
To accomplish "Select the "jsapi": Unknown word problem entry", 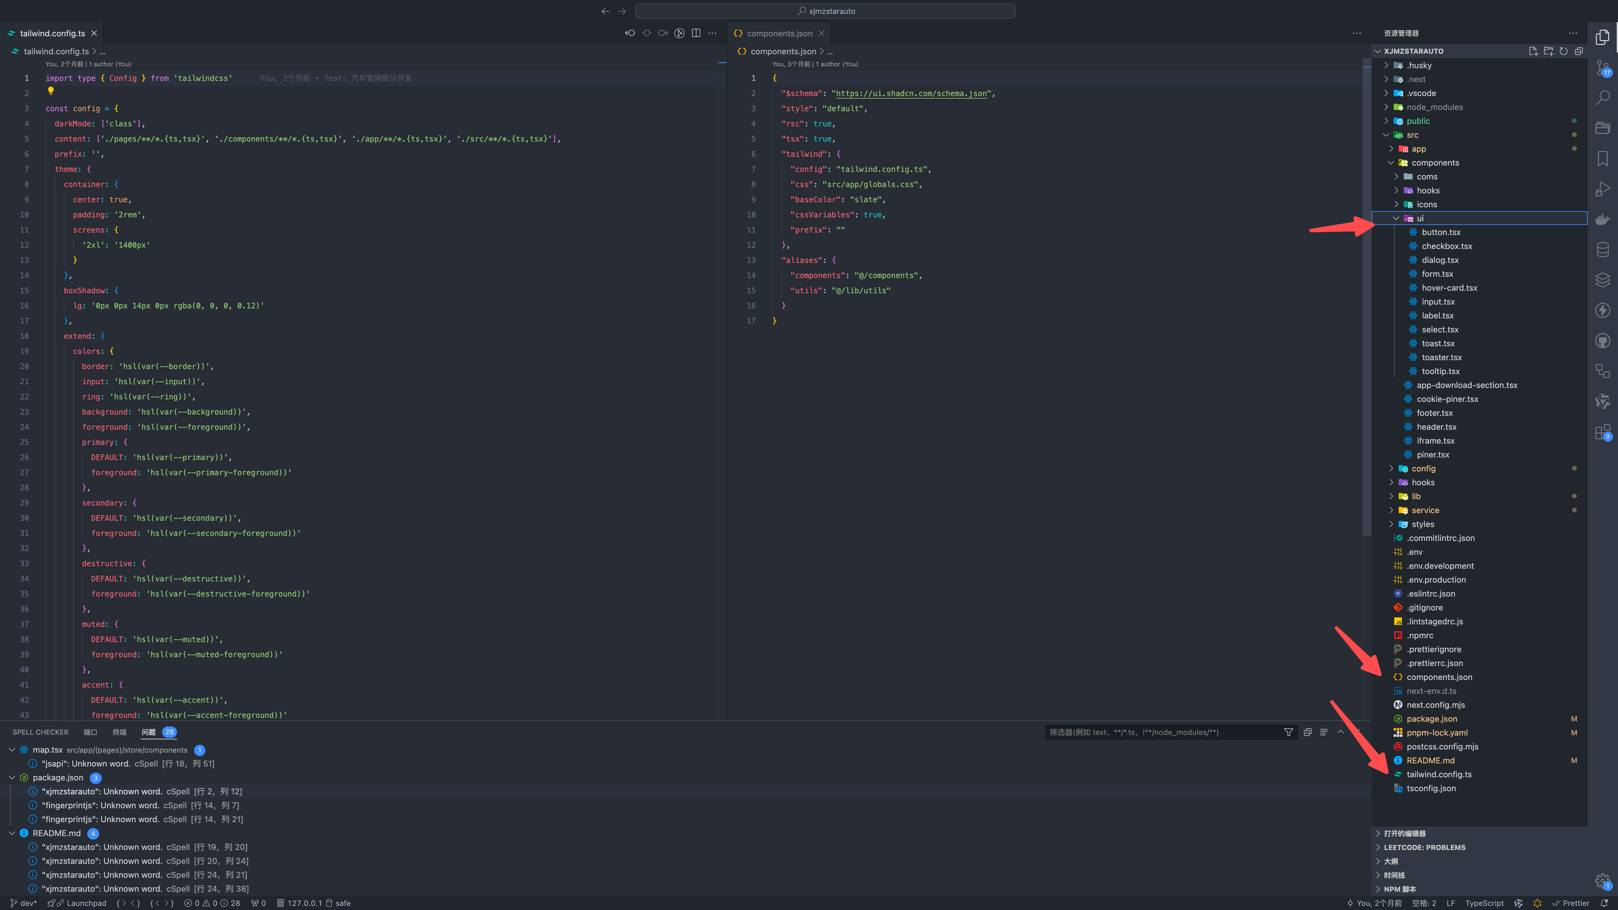I will [x=127, y=764].
